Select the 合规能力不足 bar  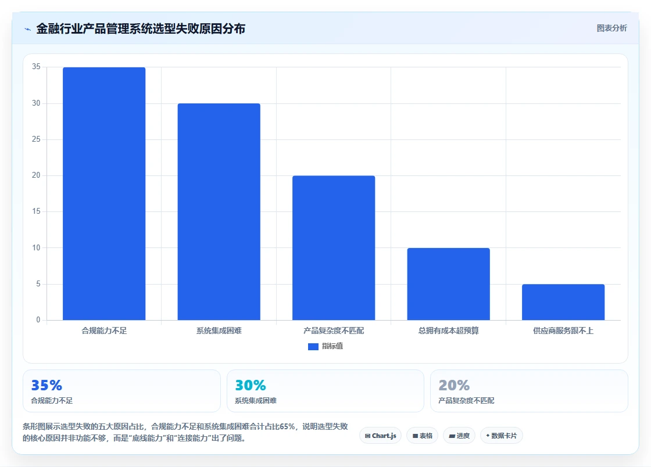pos(104,193)
